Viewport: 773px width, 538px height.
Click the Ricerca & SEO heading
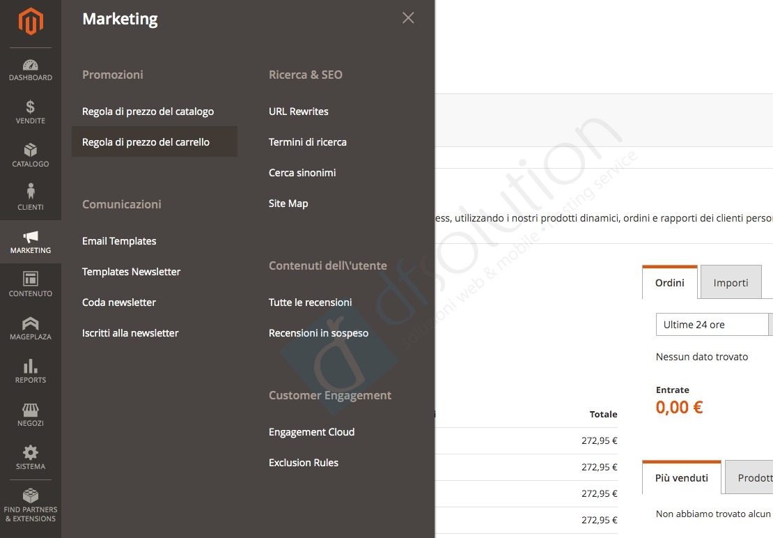coord(306,75)
